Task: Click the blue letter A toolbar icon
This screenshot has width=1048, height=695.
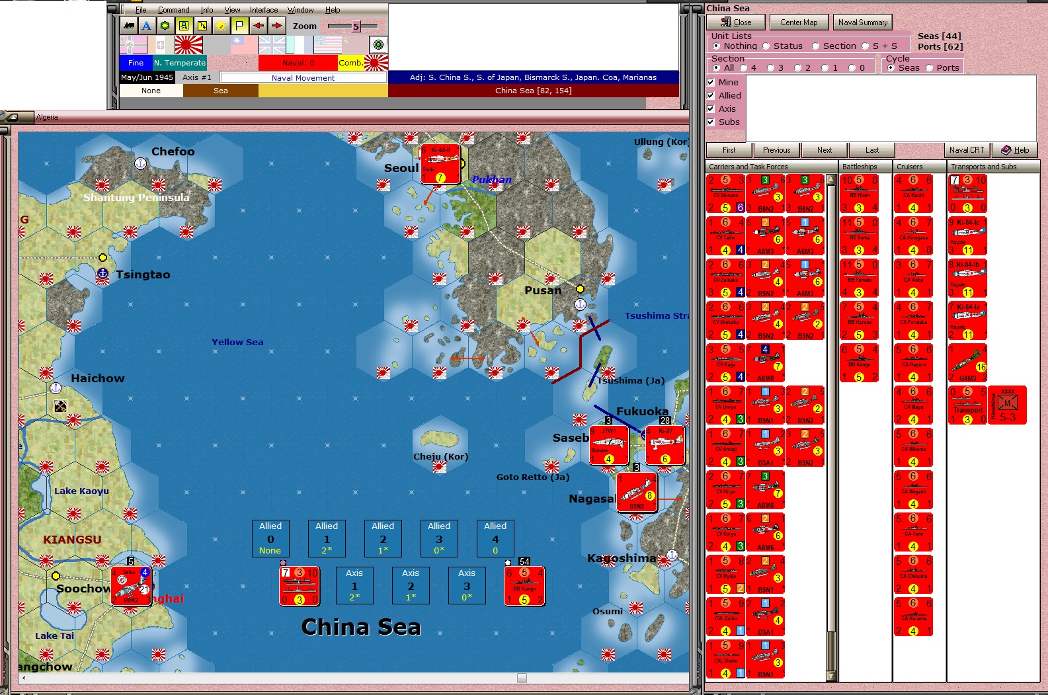Action: pos(147,26)
